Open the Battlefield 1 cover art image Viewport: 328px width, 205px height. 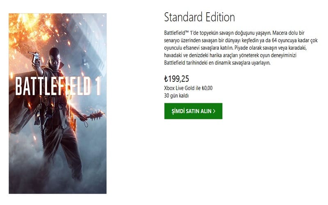click(x=57, y=103)
